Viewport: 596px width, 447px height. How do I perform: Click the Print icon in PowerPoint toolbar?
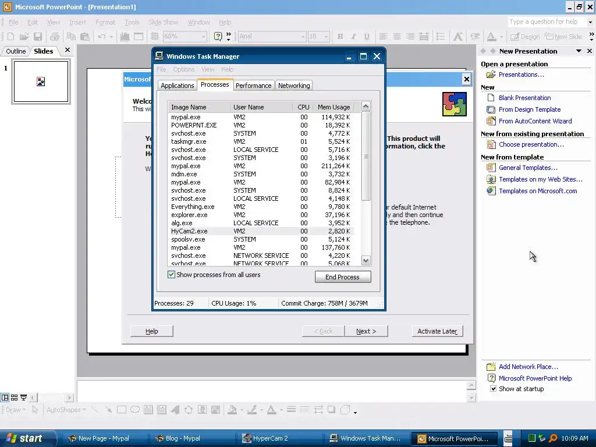(x=55, y=37)
